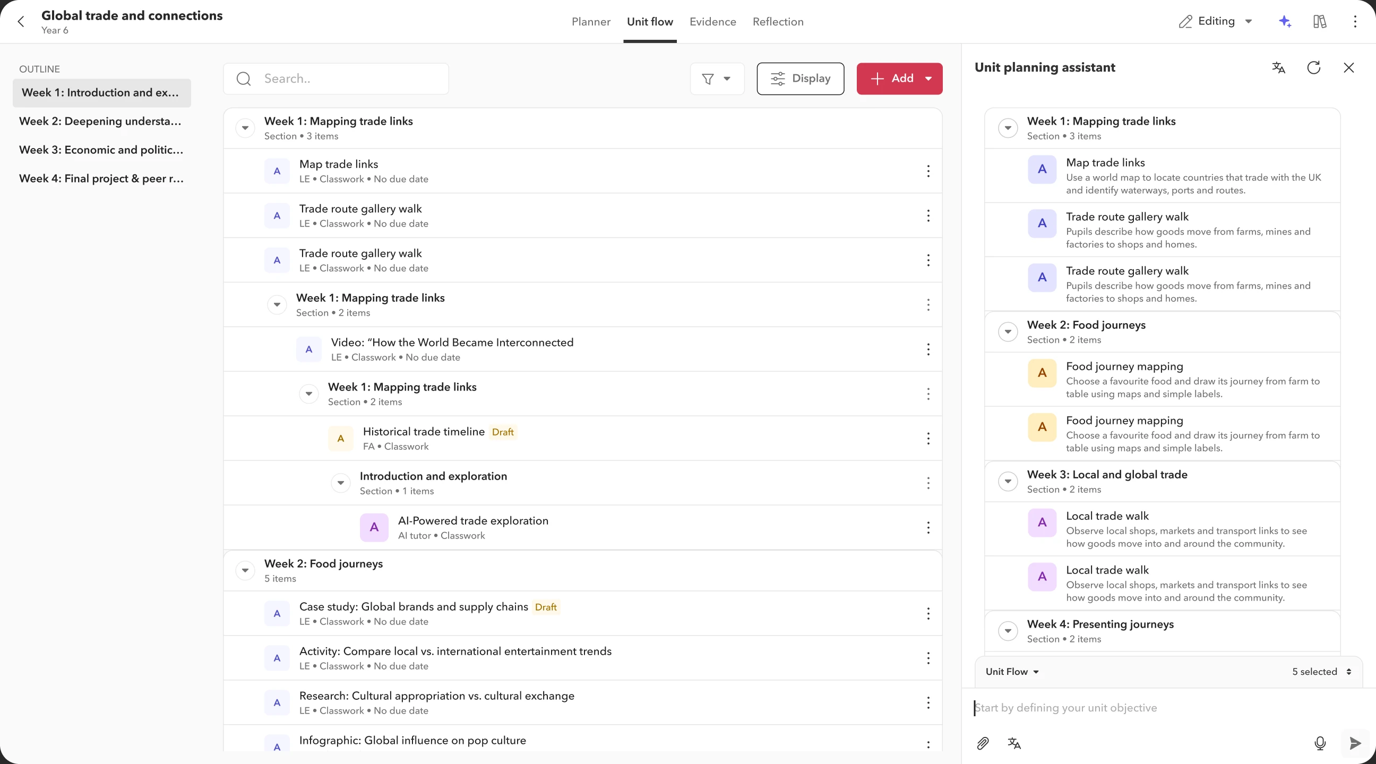Open options for Case study: Global brands row
This screenshot has width=1376, height=764.
click(928, 613)
